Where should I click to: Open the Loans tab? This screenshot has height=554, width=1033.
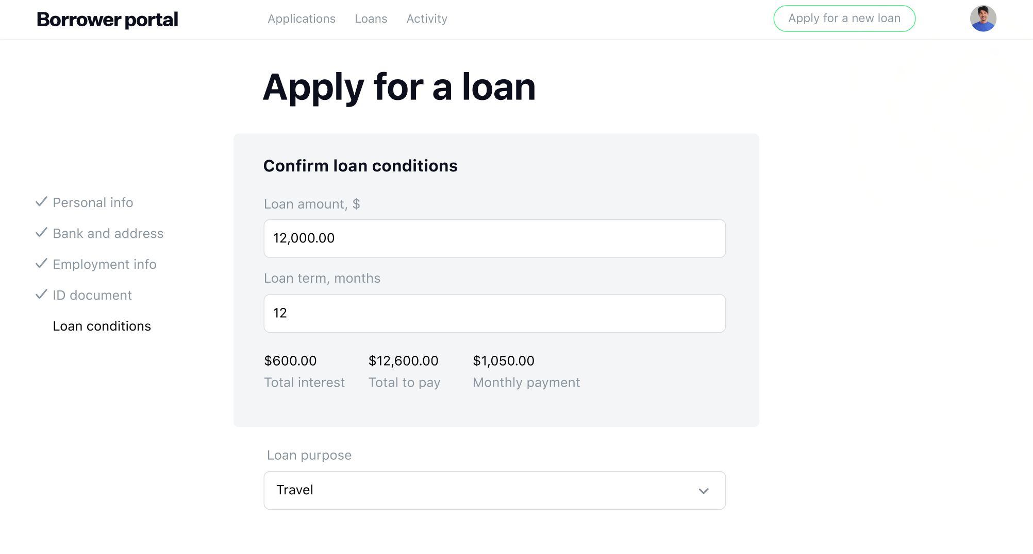pyautogui.click(x=371, y=19)
